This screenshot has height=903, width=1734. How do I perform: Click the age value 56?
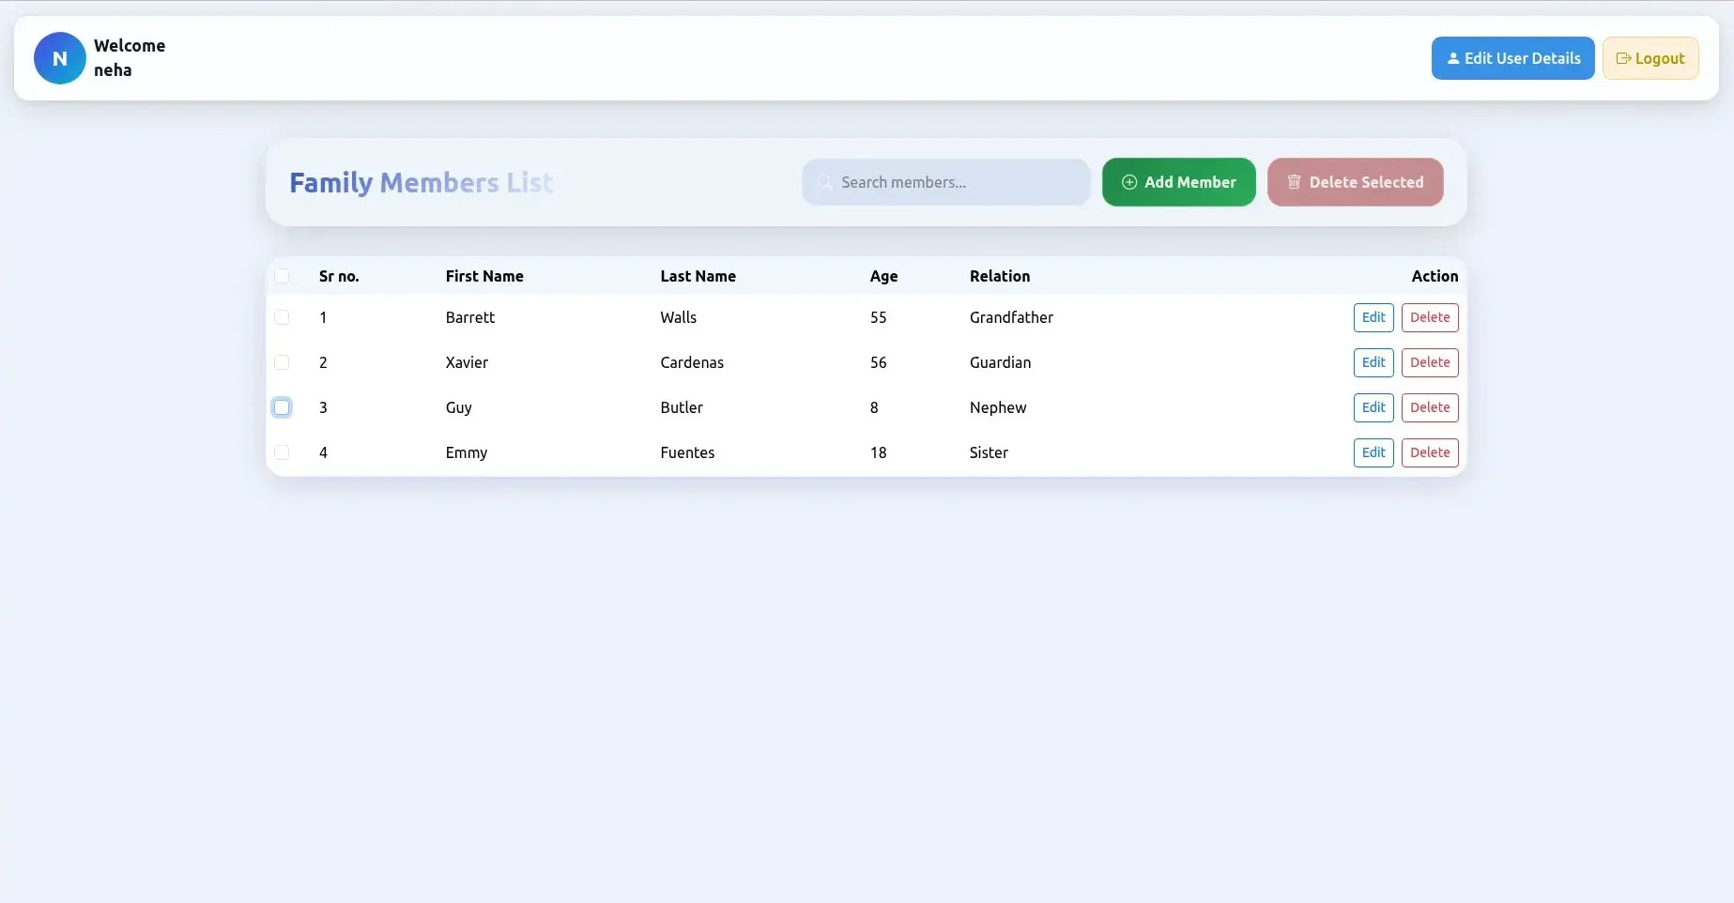(x=878, y=362)
